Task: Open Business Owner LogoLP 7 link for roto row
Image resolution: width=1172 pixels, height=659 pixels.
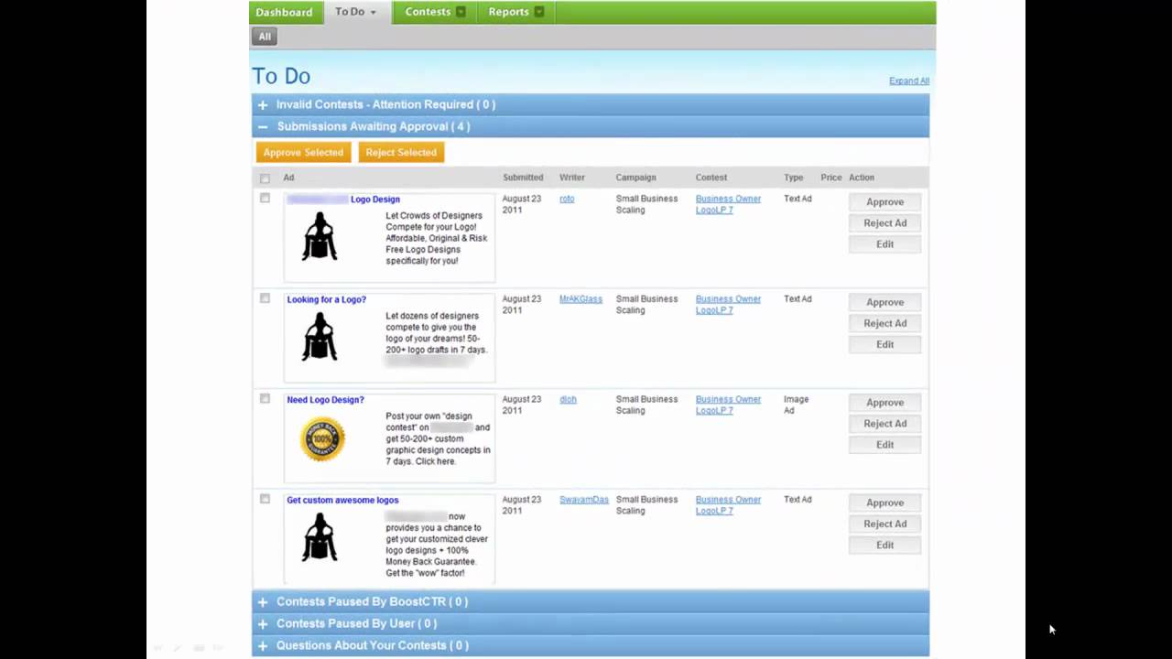Action: click(728, 204)
